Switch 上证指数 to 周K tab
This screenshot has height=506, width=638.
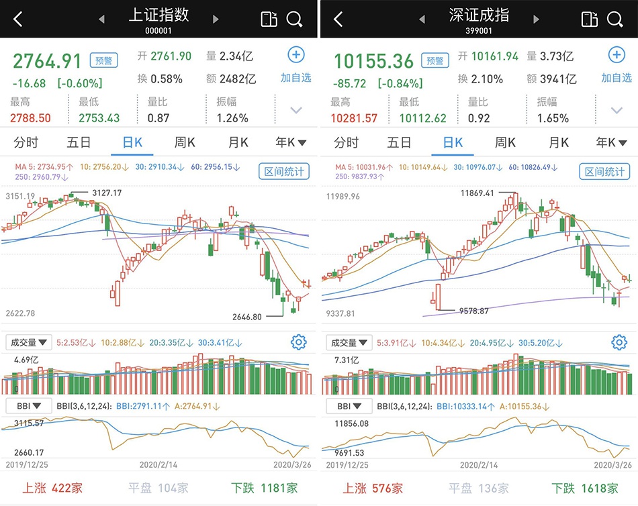pyautogui.click(x=185, y=142)
